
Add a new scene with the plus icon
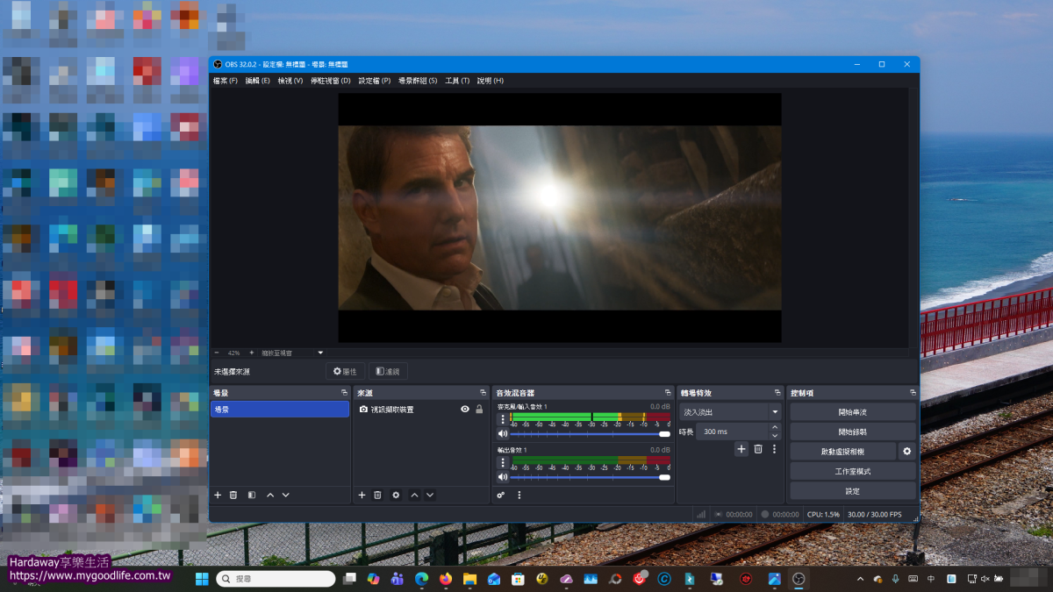point(218,496)
